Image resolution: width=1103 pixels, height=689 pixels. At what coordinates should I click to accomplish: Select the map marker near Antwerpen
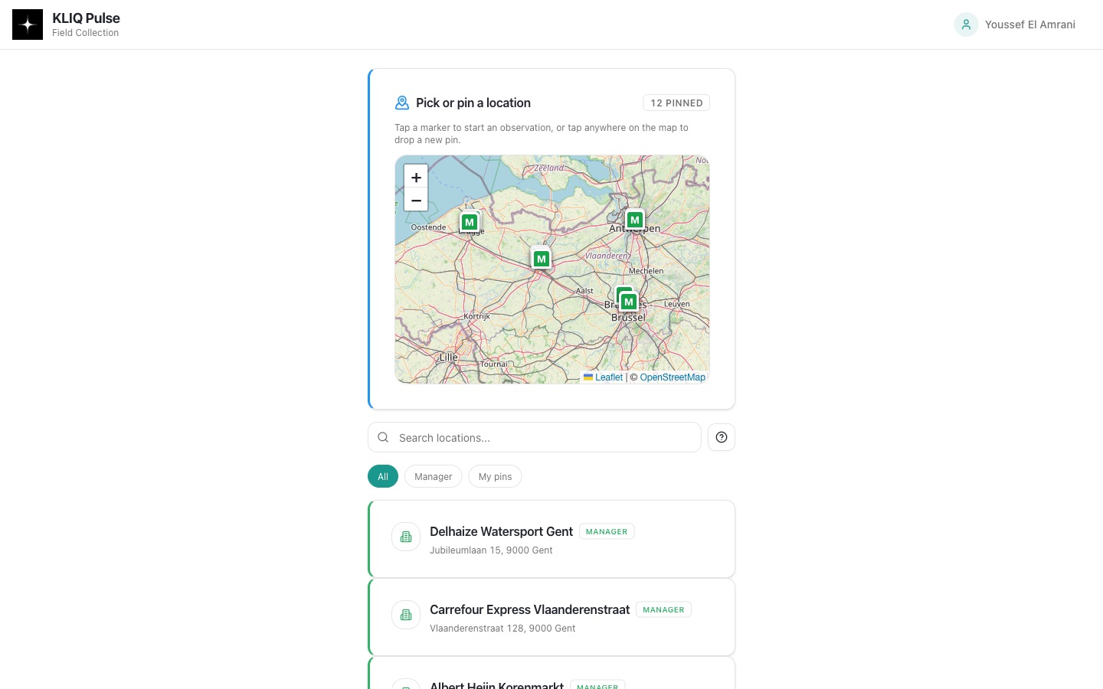635,220
